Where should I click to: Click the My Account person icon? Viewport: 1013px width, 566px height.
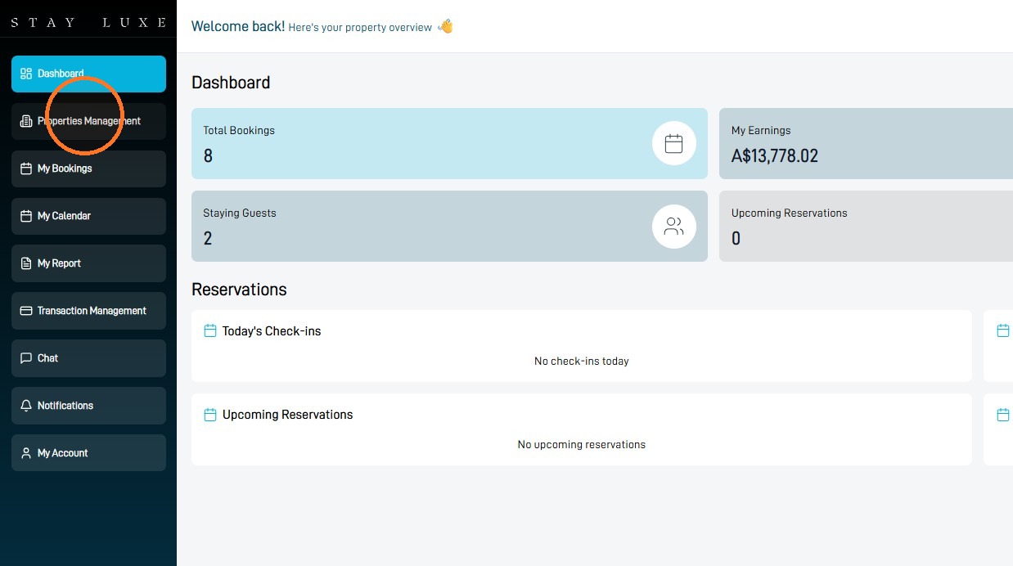coord(26,453)
